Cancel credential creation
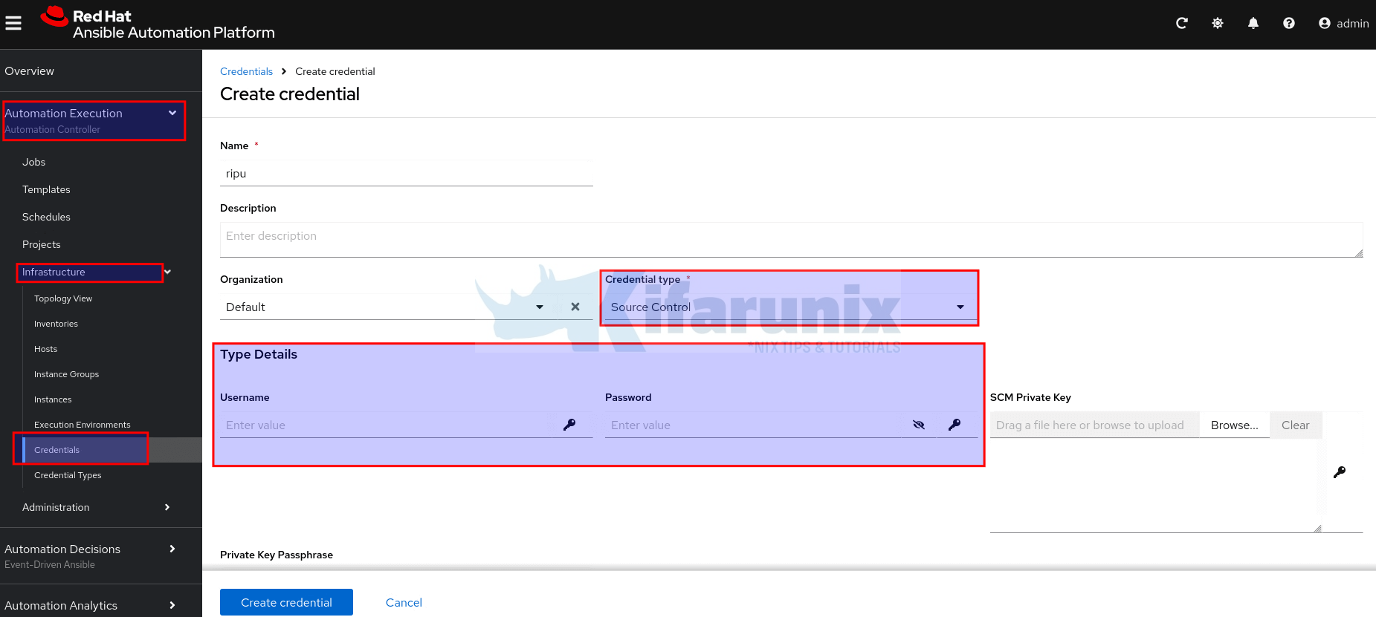This screenshot has height=617, width=1376. click(x=404, y=602)
